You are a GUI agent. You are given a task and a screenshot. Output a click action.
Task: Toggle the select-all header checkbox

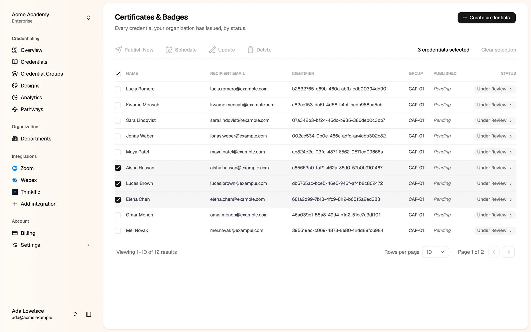118,74
